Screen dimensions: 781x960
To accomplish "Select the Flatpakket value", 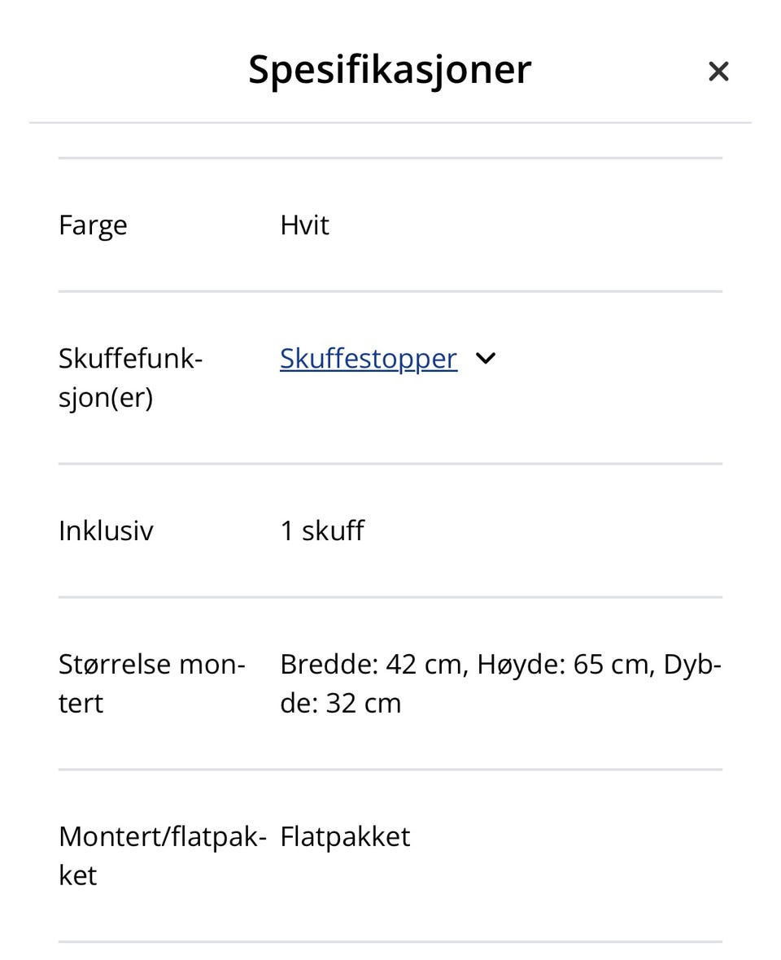I will pos(344,836).
